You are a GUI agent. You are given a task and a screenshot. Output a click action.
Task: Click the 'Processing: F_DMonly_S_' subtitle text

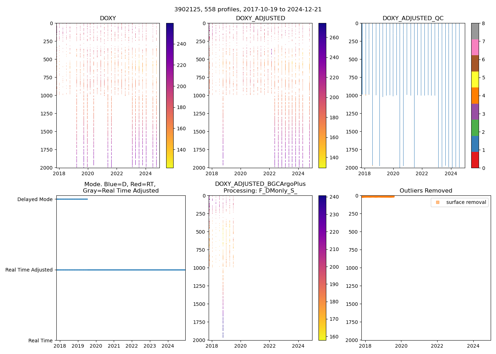click(x=260, y=191)
